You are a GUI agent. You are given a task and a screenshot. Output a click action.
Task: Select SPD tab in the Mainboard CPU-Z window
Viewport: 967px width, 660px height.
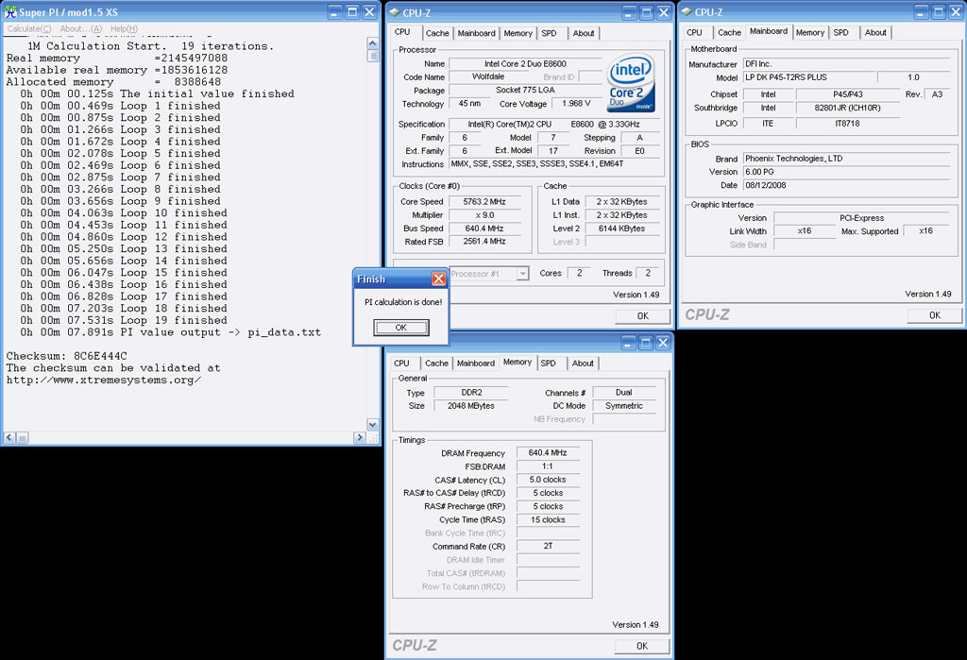841,33
